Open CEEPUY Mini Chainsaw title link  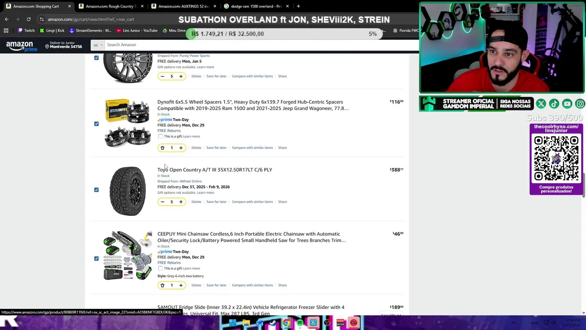click(251, 237)
